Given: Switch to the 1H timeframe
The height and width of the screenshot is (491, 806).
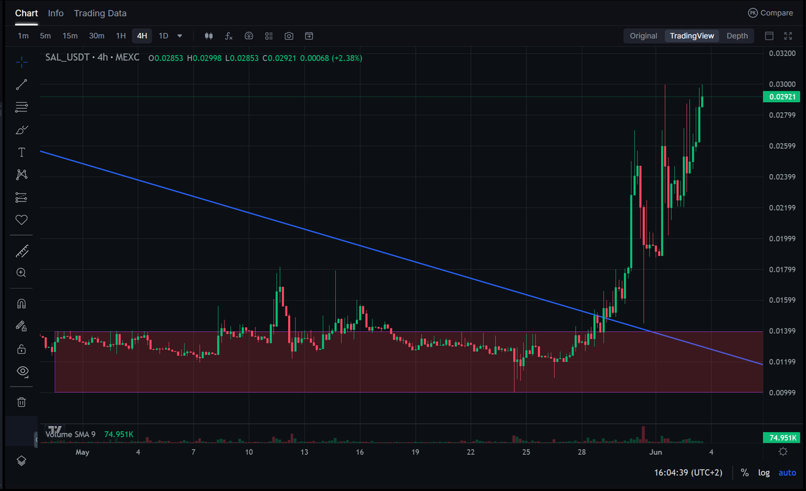Looking at the screenshot, I should [x=121, y=36].
